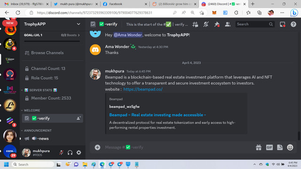Viewport: 301px width, 169px height.
Task: Open the emoji picker
Action: coord(290,147)
